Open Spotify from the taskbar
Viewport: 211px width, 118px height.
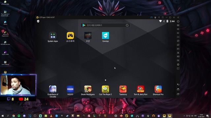19,116
